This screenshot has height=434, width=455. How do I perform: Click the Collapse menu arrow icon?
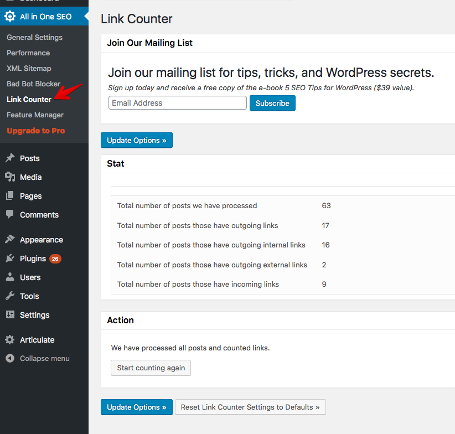click(x=10, y=358)
